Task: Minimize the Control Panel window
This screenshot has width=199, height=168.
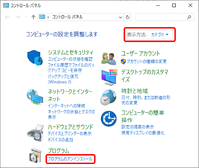Action: pos(158,6)
